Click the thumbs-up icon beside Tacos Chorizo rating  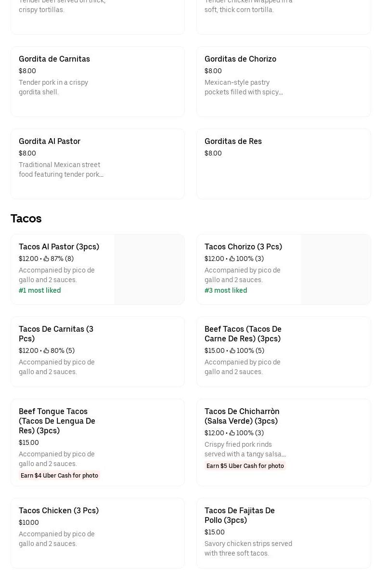tap(232, 259)
